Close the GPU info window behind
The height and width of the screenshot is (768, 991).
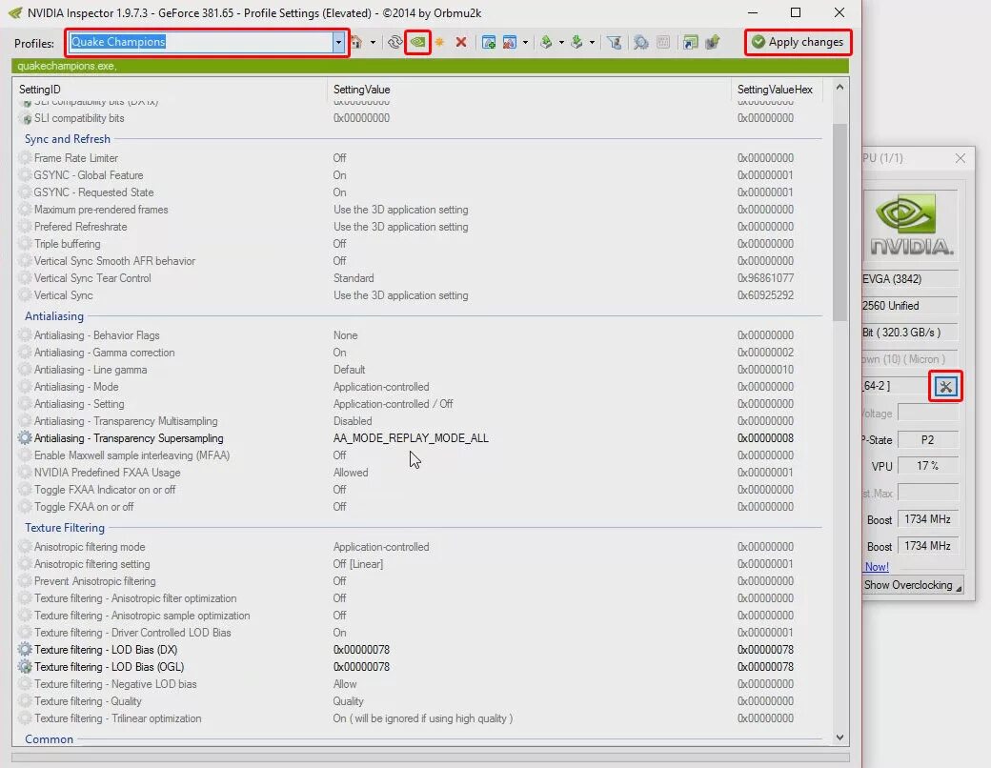click(961, 158)
